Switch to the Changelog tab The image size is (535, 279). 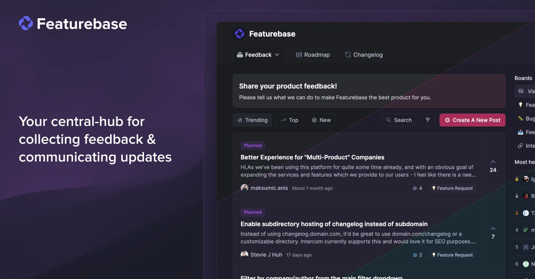[363, 55]
